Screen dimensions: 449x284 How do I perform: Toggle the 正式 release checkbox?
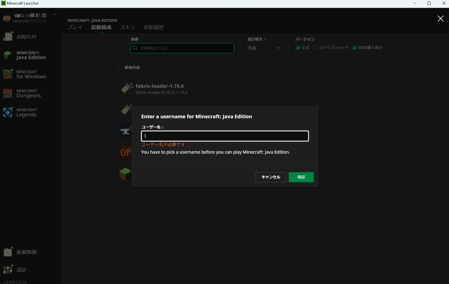tap(298, 48)
